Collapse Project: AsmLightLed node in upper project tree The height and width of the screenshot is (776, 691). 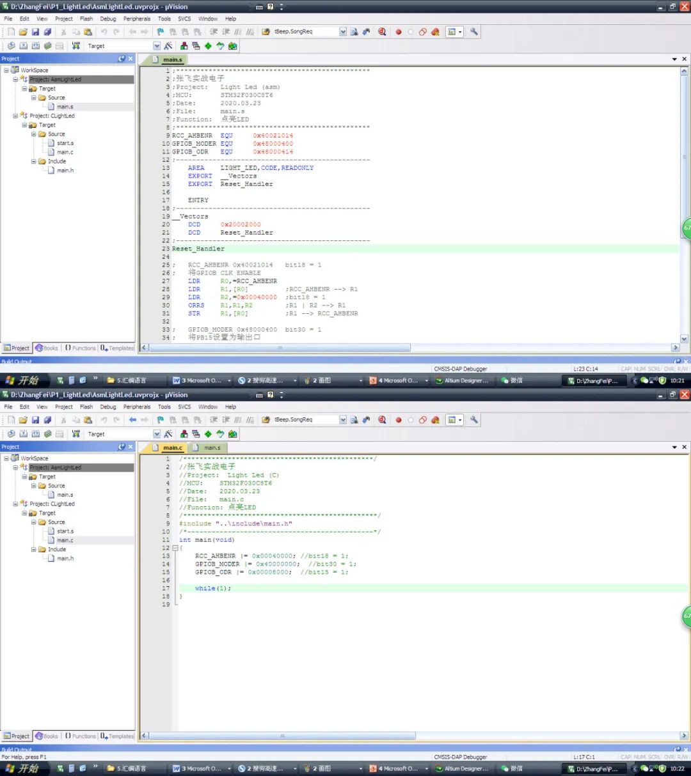(15, 79)
